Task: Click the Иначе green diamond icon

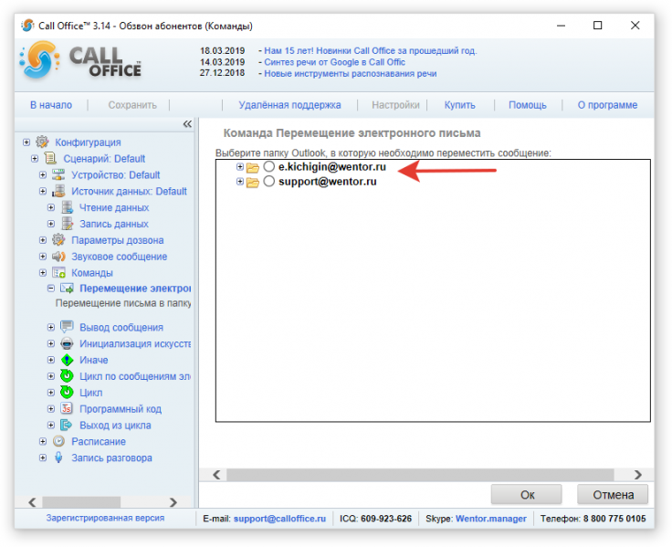Action: 67,360
